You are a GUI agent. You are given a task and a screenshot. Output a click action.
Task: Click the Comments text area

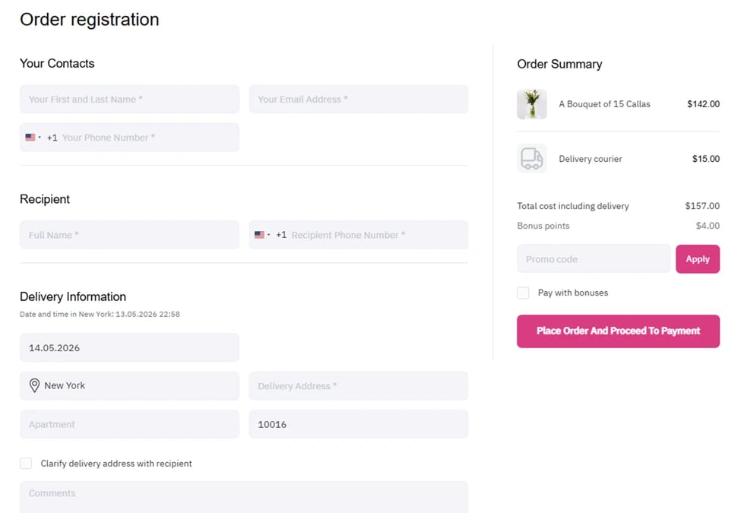244,497
